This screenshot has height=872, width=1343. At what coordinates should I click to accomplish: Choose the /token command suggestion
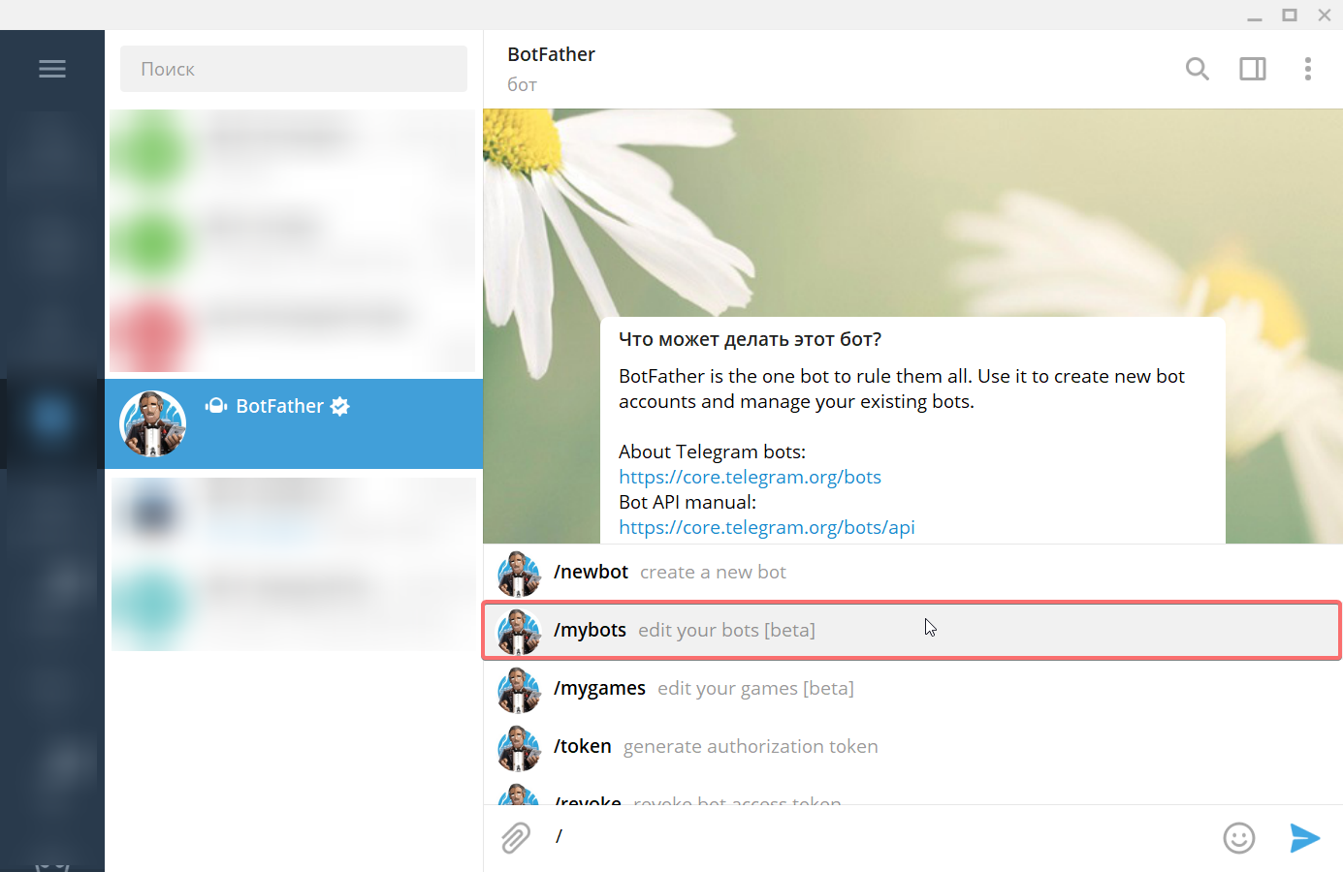(x=912, y=747)
